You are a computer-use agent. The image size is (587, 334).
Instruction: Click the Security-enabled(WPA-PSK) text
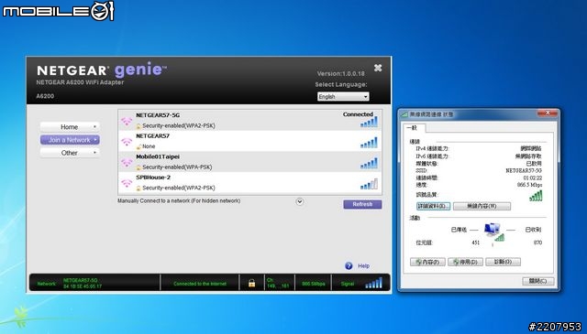point(177,167)
